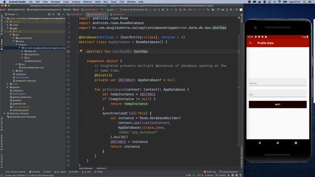Open the TODO tool window
Screen dimensions: 315x177
(98, 172)
